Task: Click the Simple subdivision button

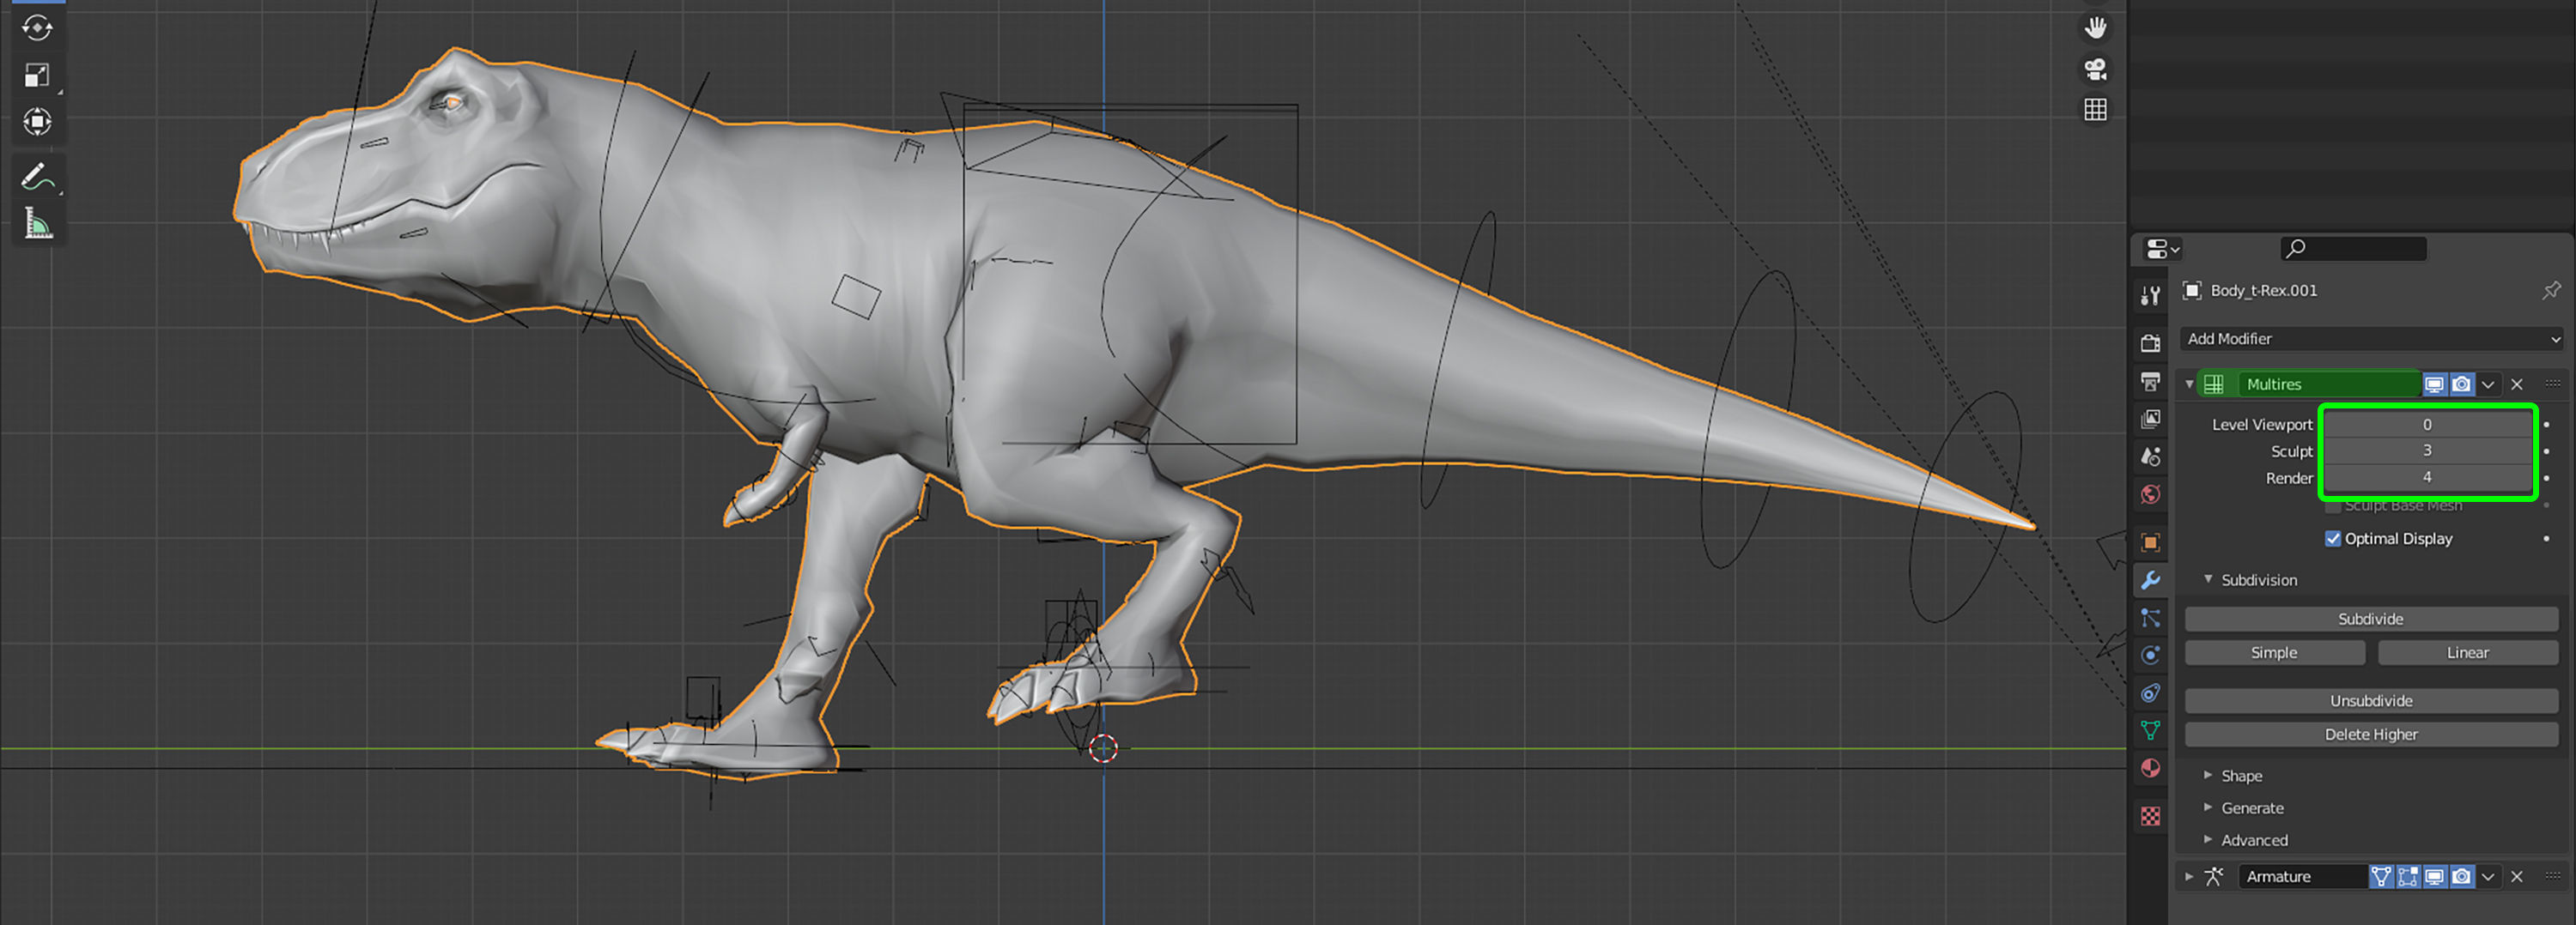Action: 2274,653
